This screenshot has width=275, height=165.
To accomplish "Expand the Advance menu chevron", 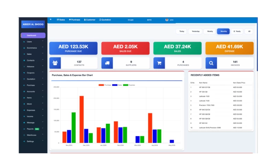I will tap(43, 66).
